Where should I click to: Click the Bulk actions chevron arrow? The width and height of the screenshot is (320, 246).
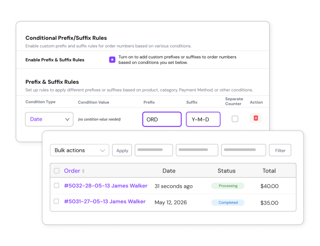[x=102, y=150]
